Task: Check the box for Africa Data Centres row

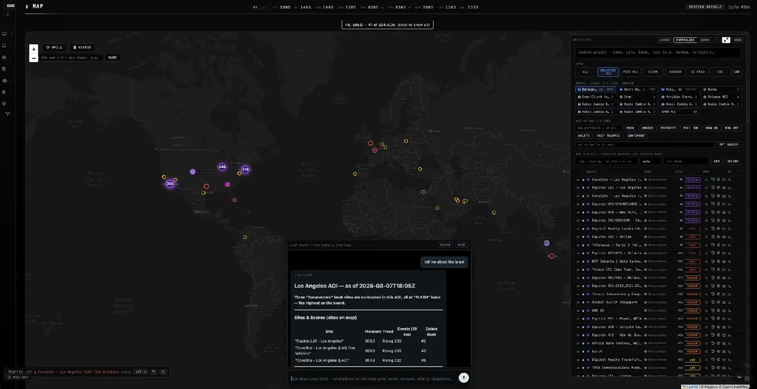Action: [577, 343]
